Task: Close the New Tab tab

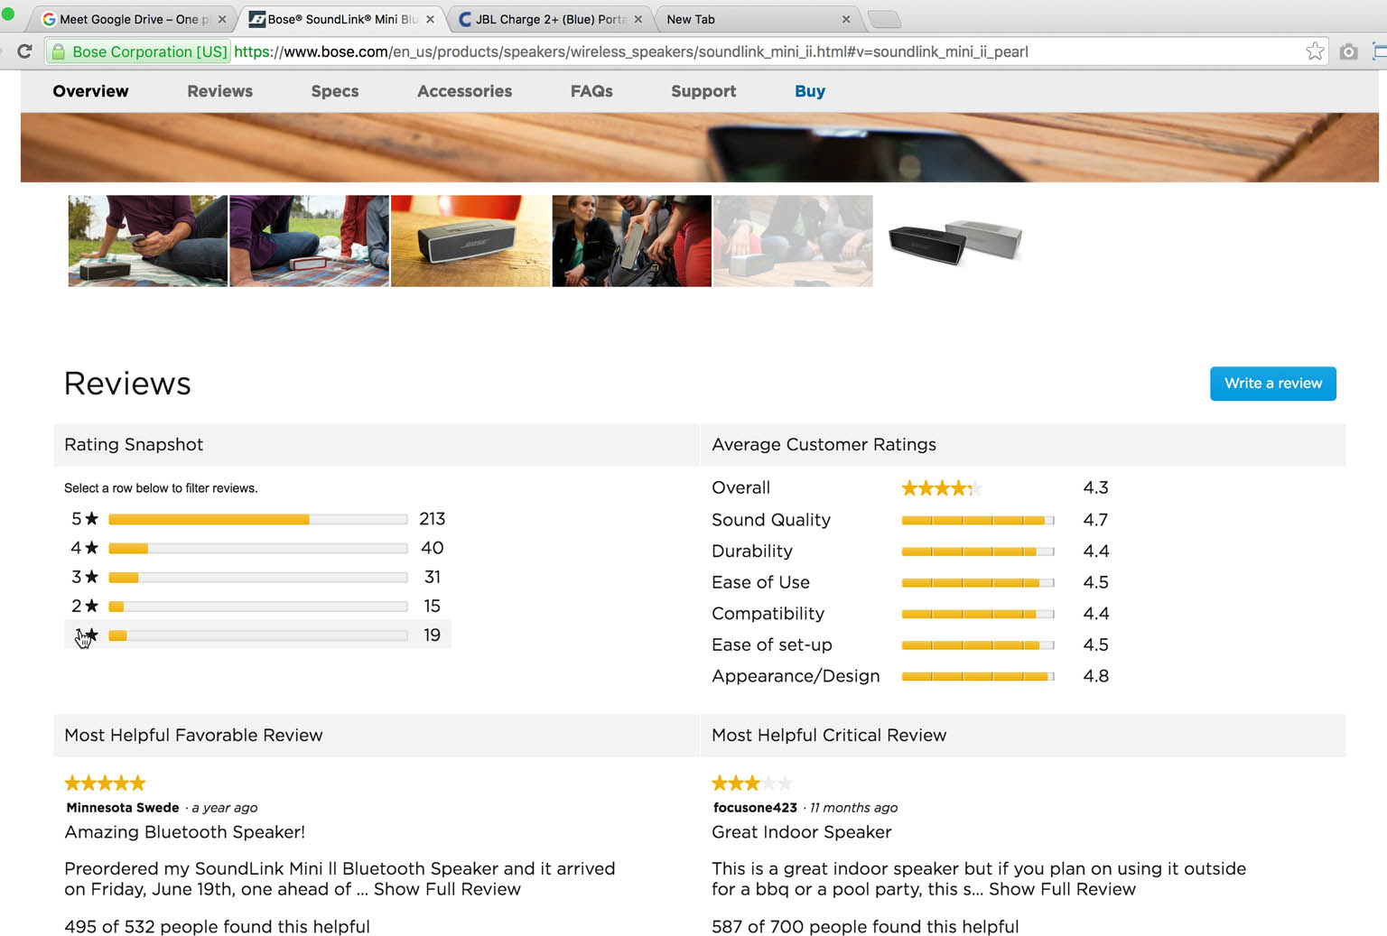Action: click(846, 19)
